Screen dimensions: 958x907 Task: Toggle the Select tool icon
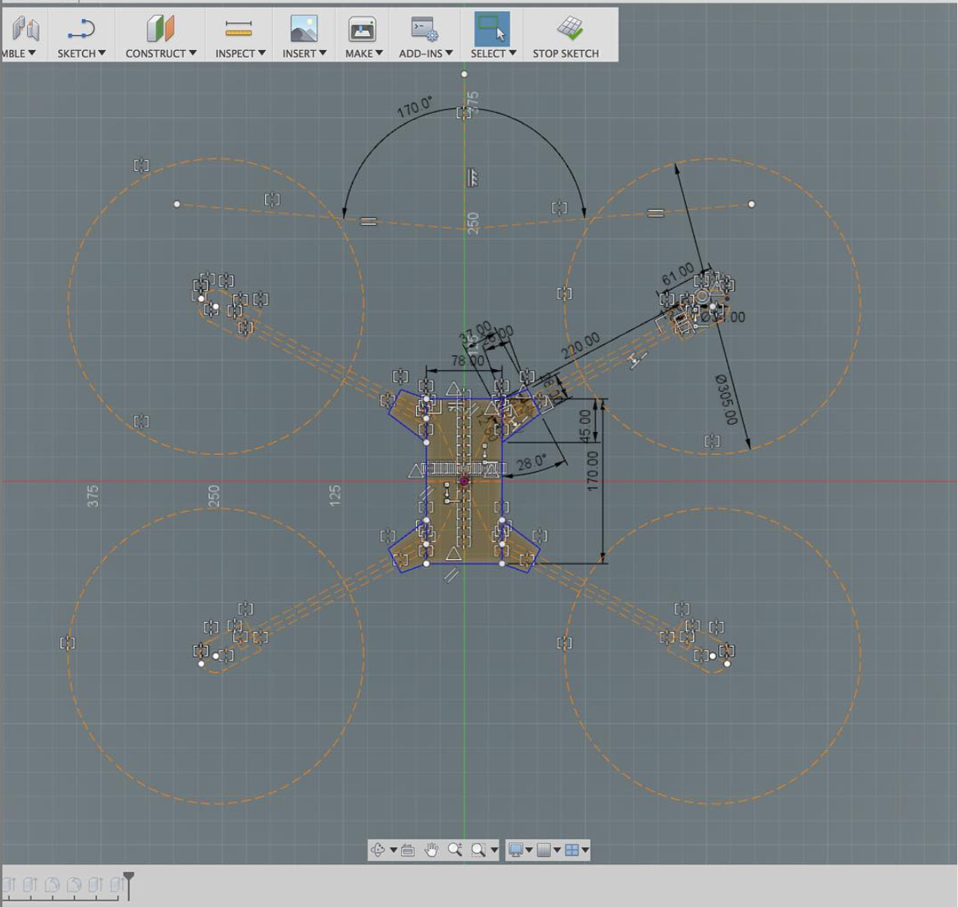pos(492,29)
